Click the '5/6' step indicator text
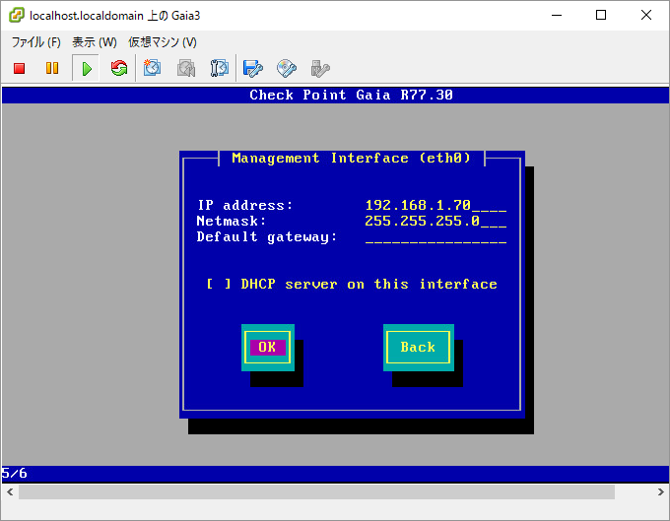670x521 pixels. tap(14, 473)
